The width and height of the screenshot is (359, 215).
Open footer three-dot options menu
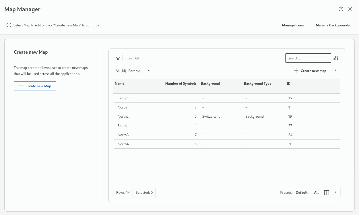point(336,193)
